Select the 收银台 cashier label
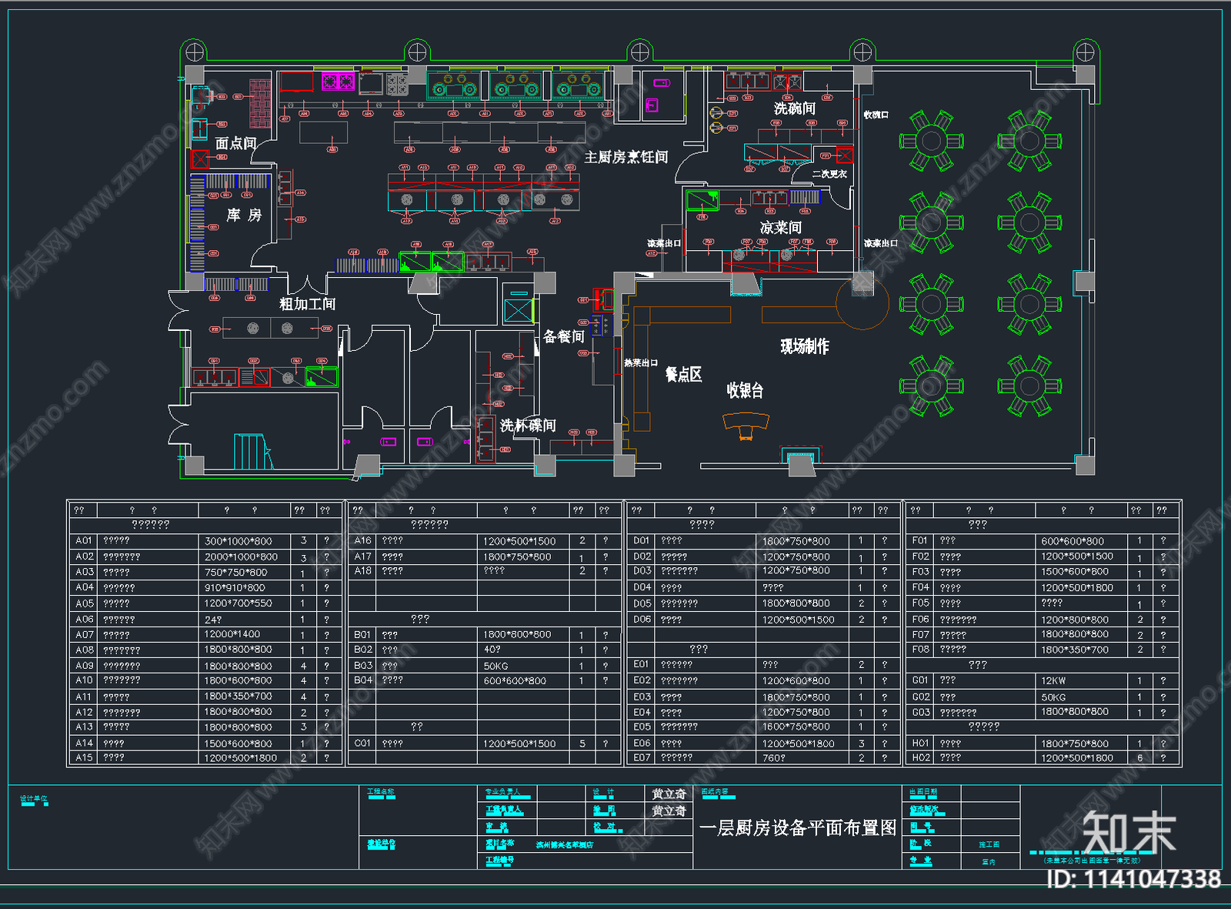The image size is (1231, 909). click(746, 390)
